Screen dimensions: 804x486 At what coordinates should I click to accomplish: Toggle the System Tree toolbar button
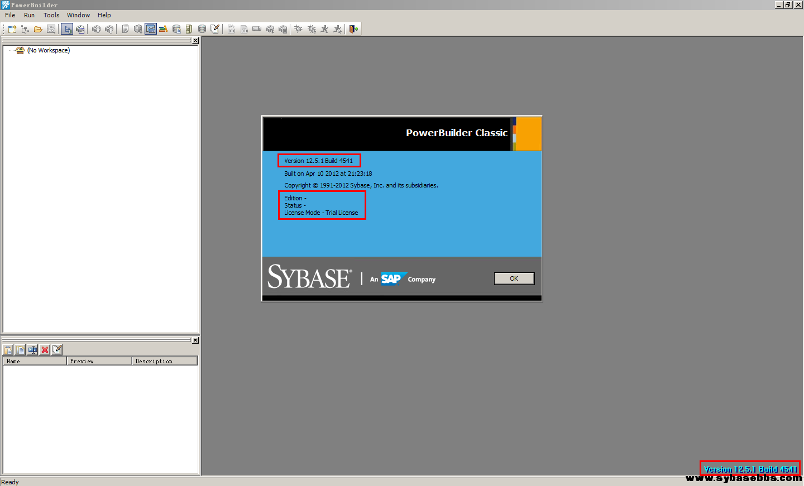(67, 29)
